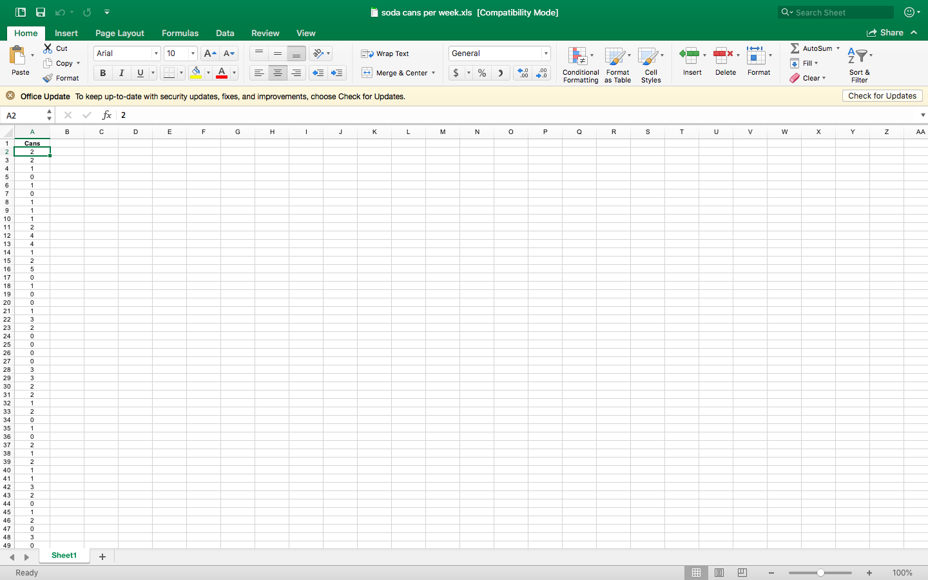
Task: Increase decimal places
Action: (522, 73)
